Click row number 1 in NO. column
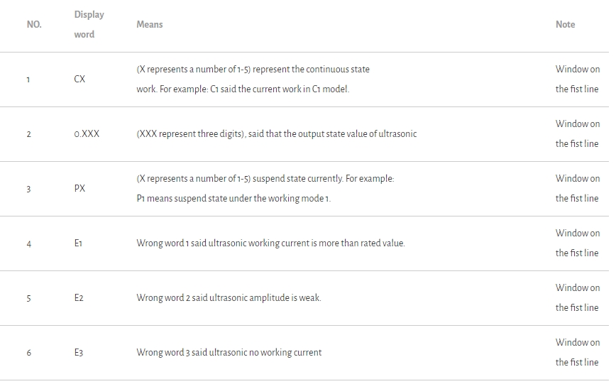This screenshot has height=384, width=616. pos(28,79)
